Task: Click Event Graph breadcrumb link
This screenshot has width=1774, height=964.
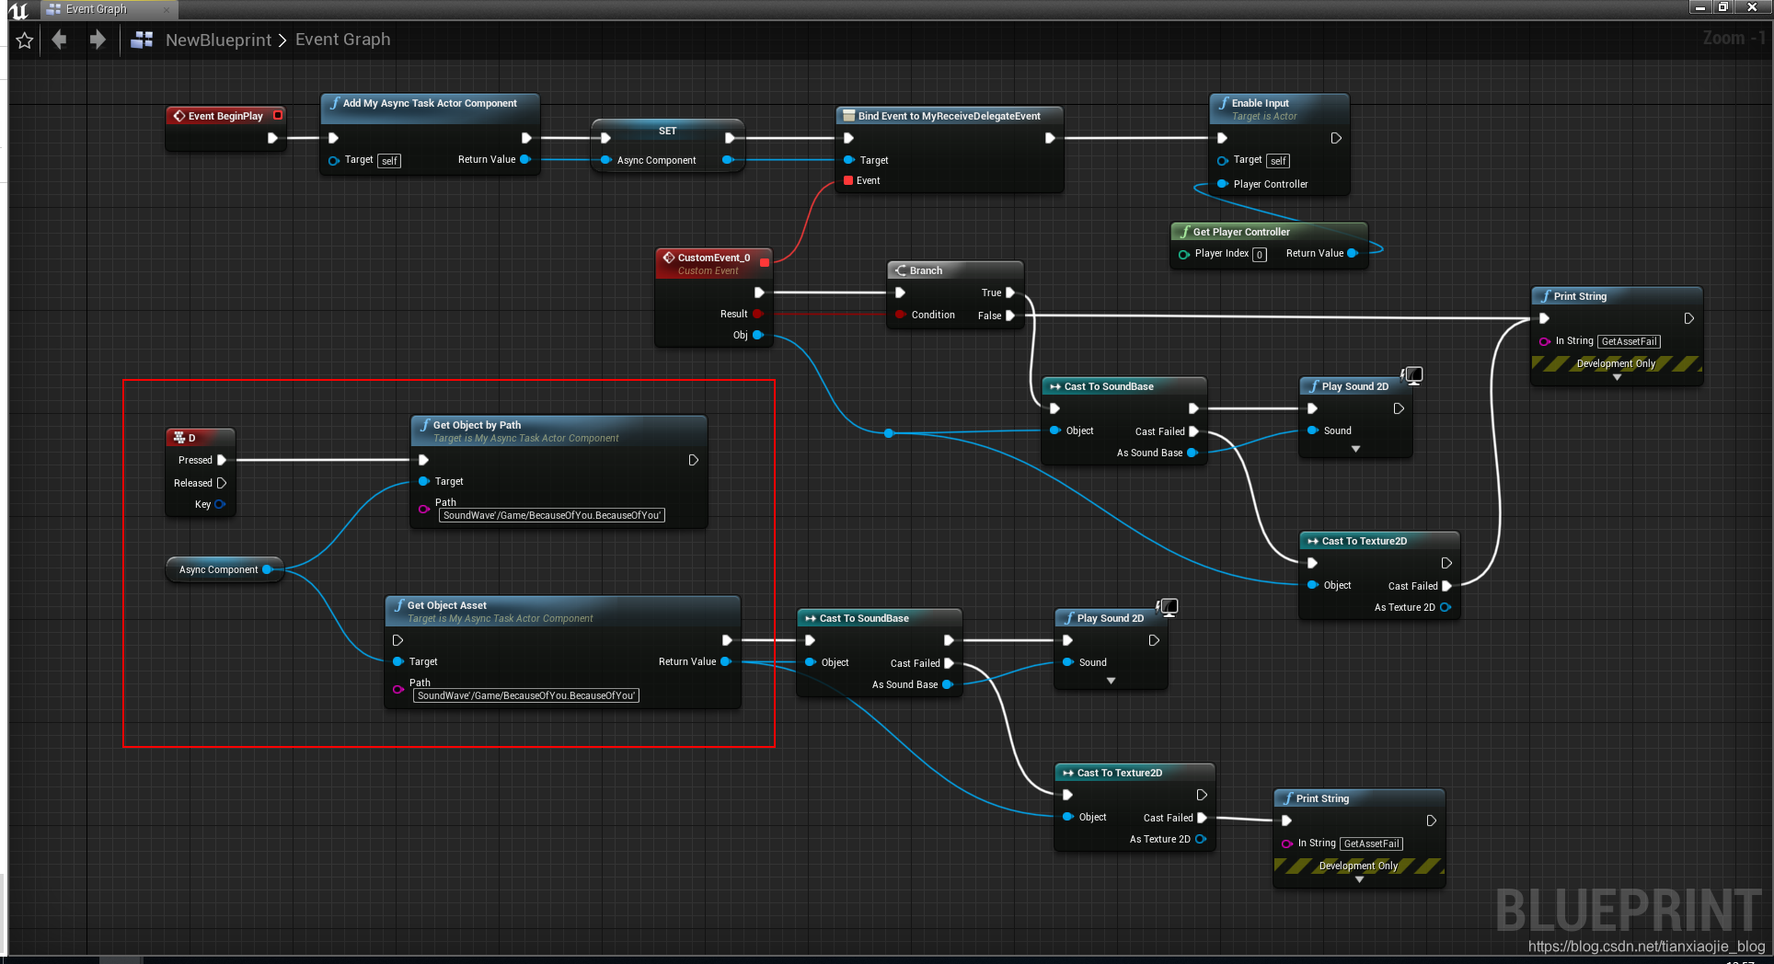Action: coord(342,40)
